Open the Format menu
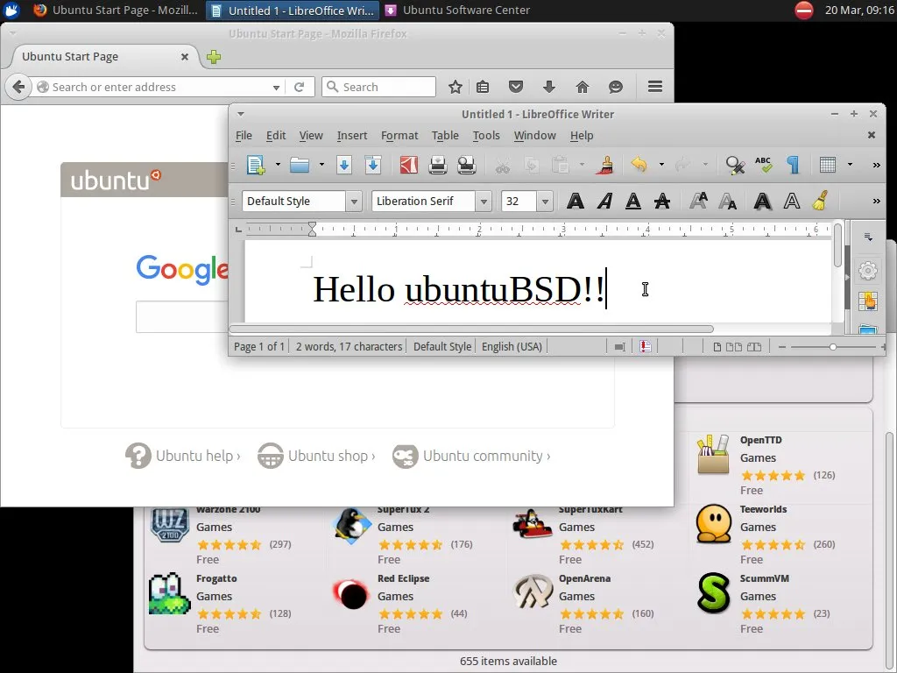897x673 pixels. coord(399,135)
